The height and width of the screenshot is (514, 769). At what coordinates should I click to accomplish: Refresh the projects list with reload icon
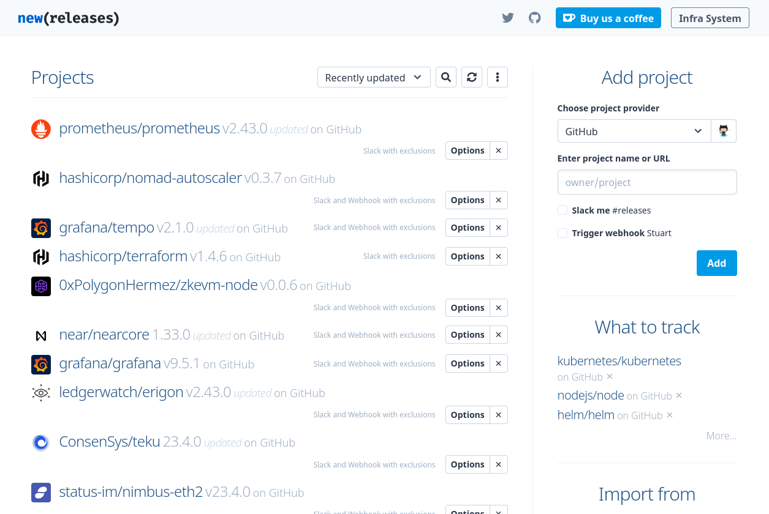[x=472, y=77]
